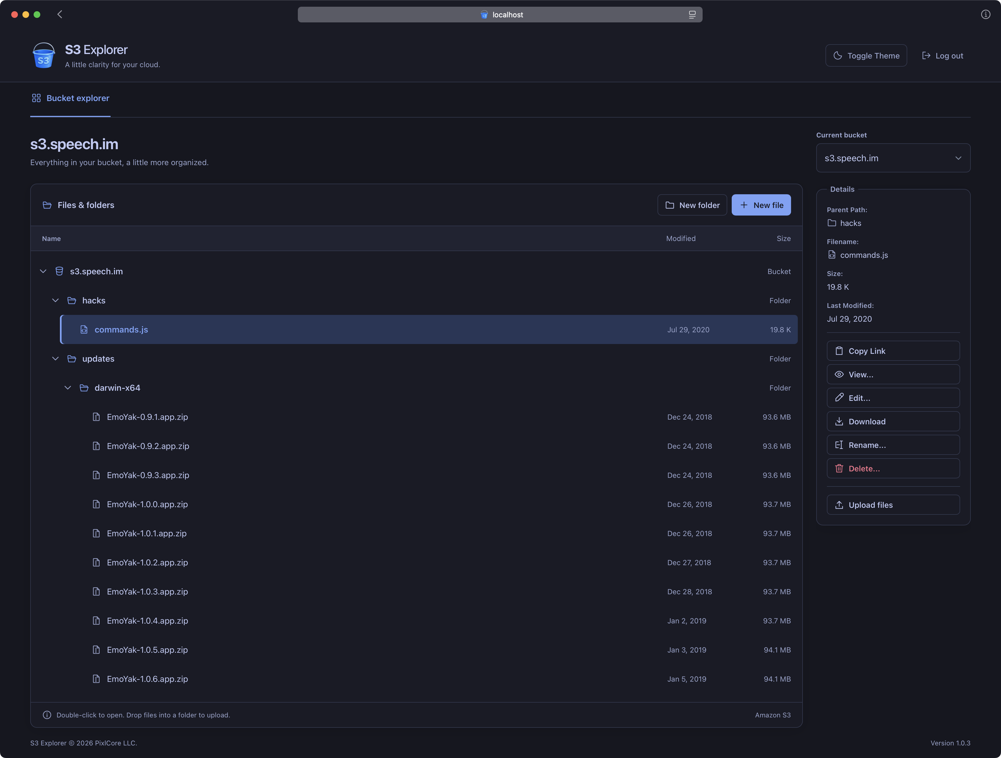The image size is (1001, 758).
Task: Collapse the updates folder
Action: [55, 359]
